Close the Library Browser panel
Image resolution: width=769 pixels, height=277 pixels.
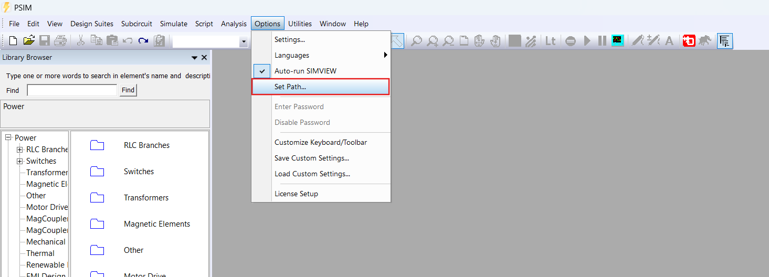click(x=204, y=58)
